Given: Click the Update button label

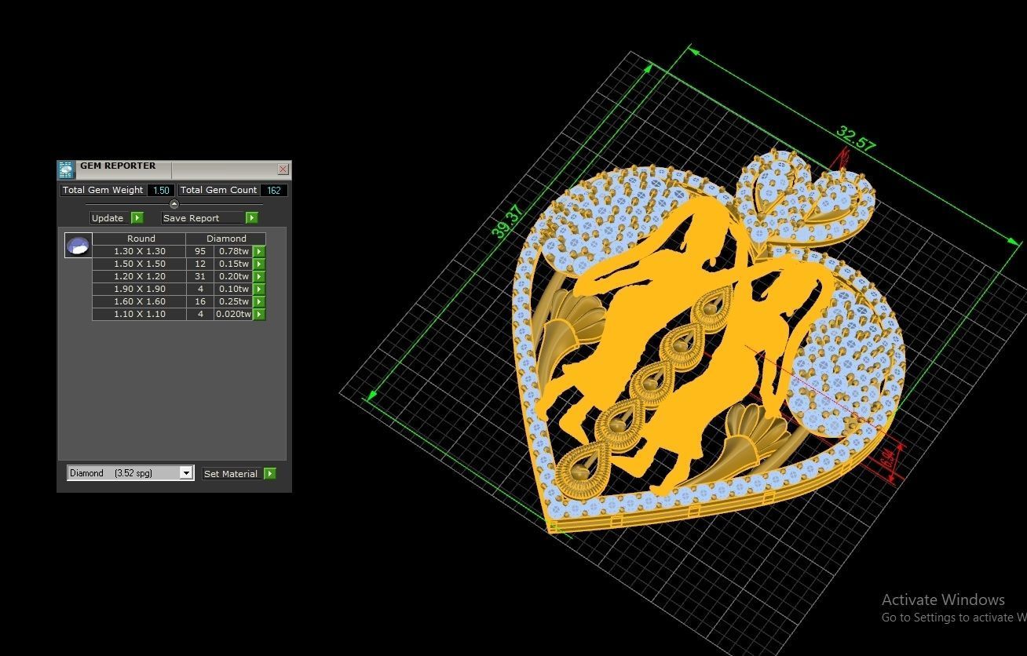Looking at the screenshot, I should click(108, 218).
